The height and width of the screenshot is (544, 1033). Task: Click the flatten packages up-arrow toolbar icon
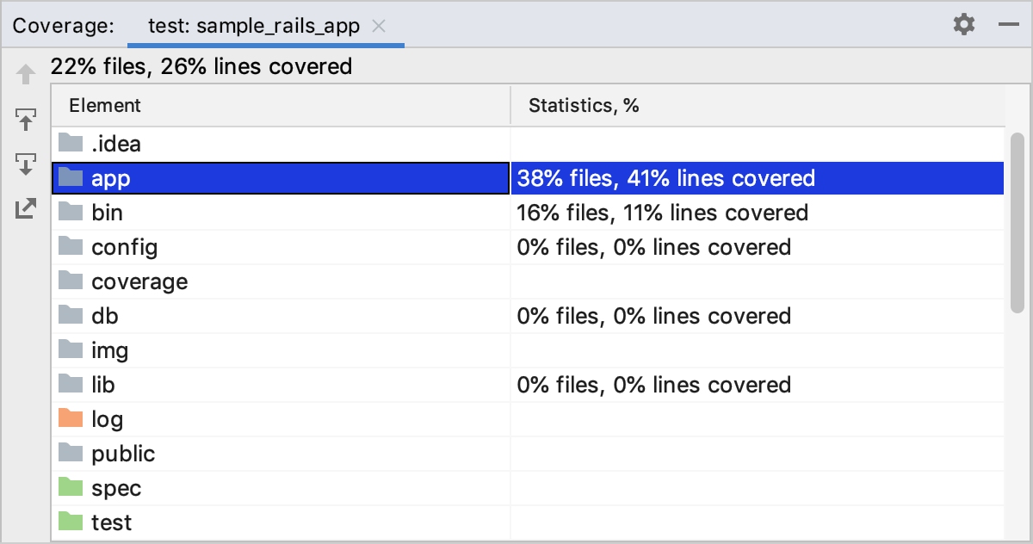(x=27, y=119)
